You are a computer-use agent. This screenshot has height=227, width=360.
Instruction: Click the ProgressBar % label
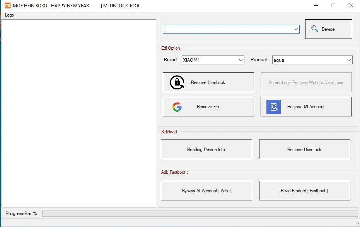point(21,213)
